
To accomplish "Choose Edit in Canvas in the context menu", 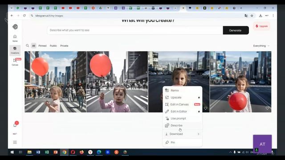I will coord(183,104).
